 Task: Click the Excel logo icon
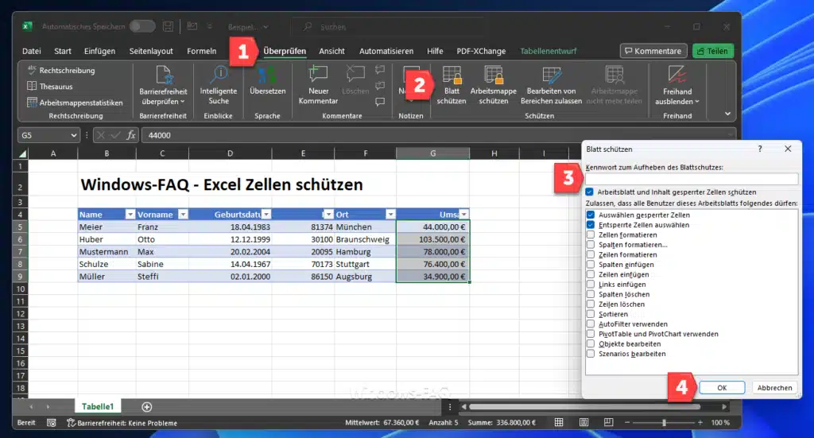pos(28,26)
